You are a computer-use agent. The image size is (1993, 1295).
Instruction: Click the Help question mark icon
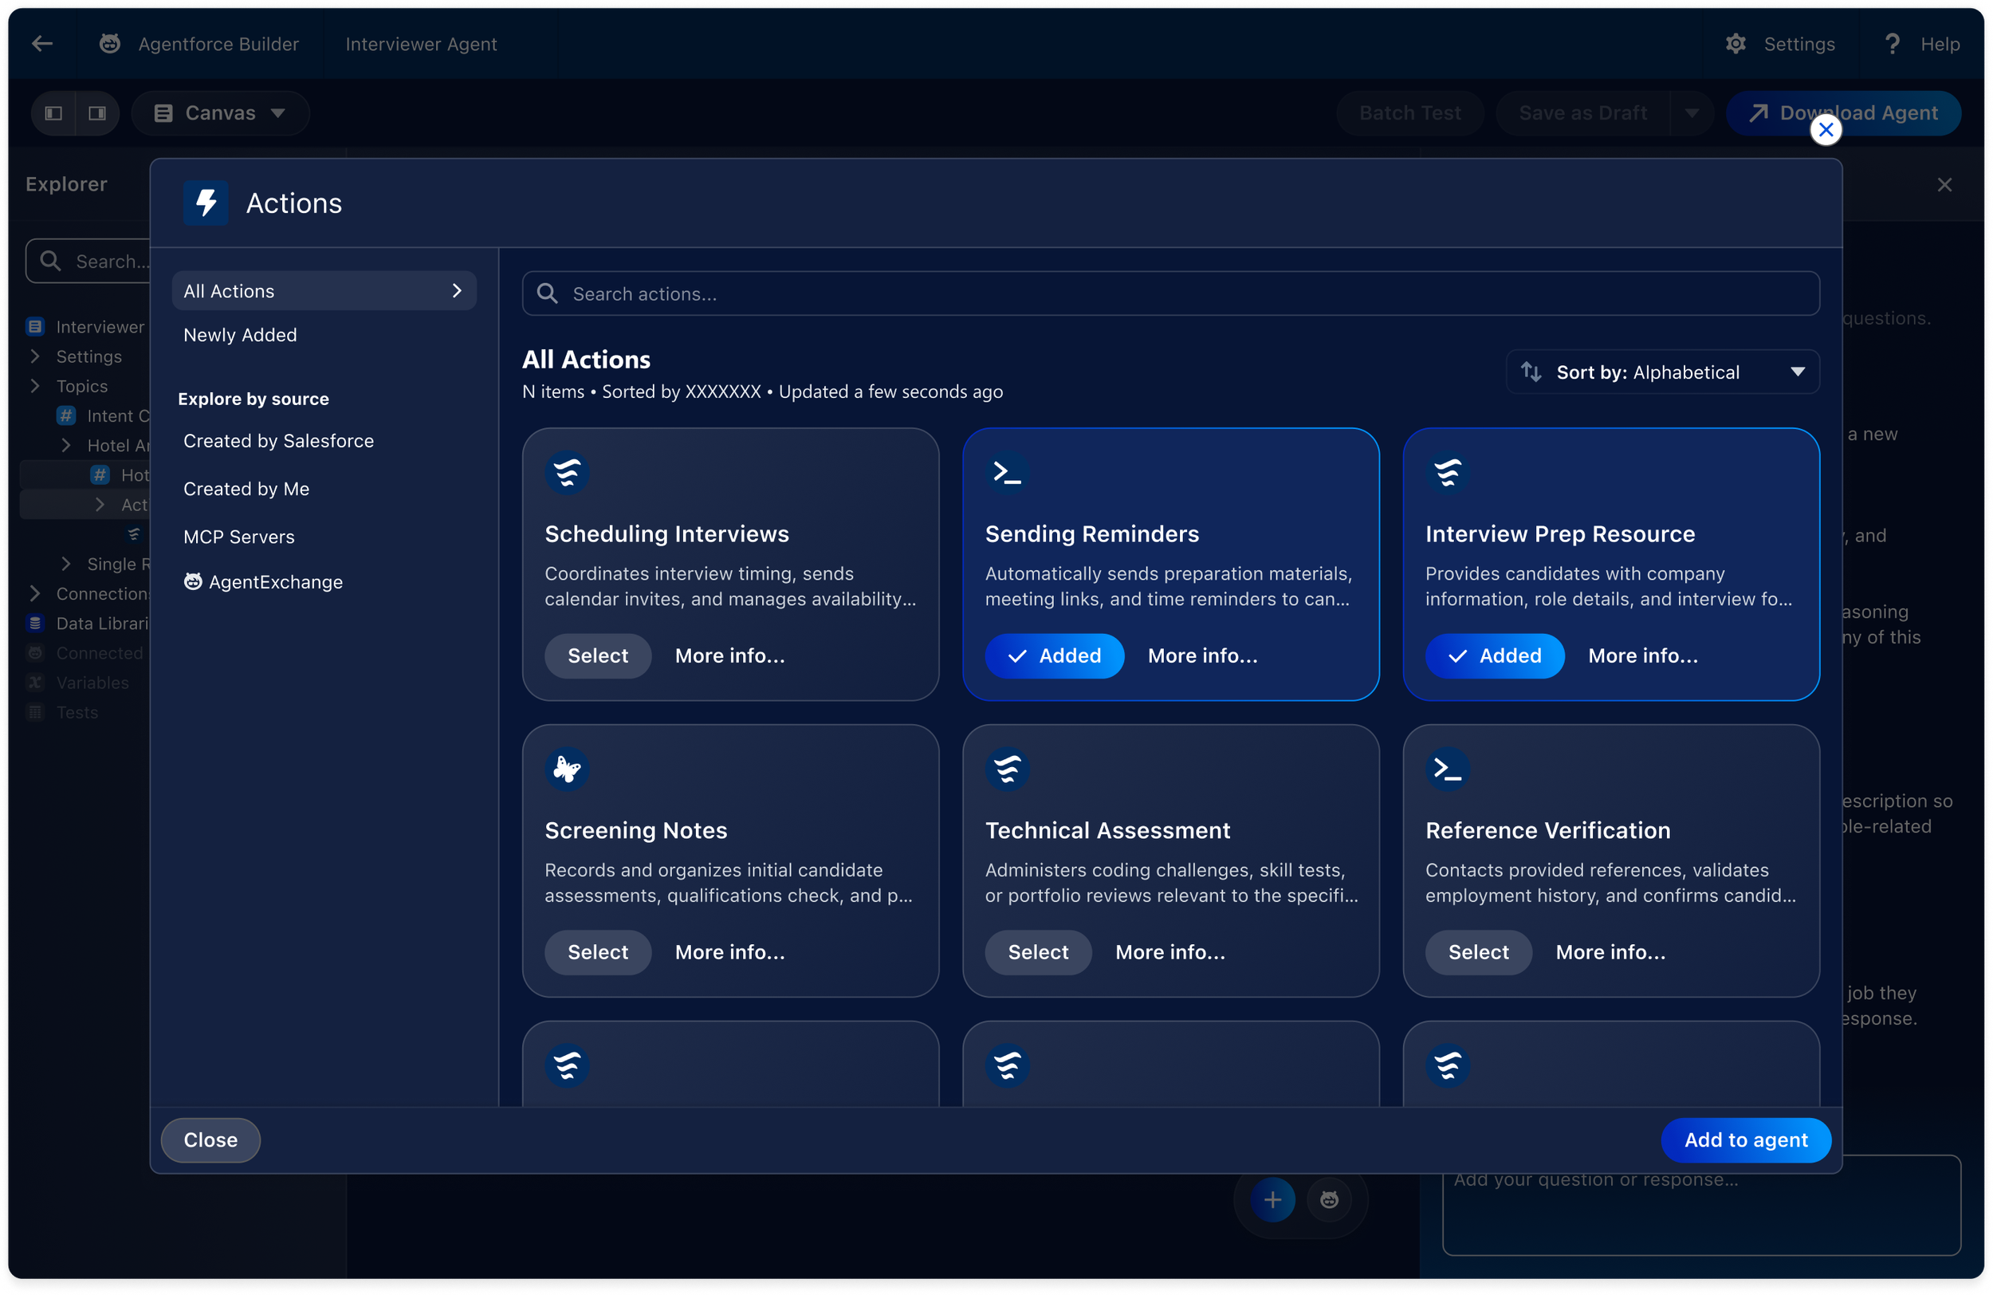coord(1892,44)
